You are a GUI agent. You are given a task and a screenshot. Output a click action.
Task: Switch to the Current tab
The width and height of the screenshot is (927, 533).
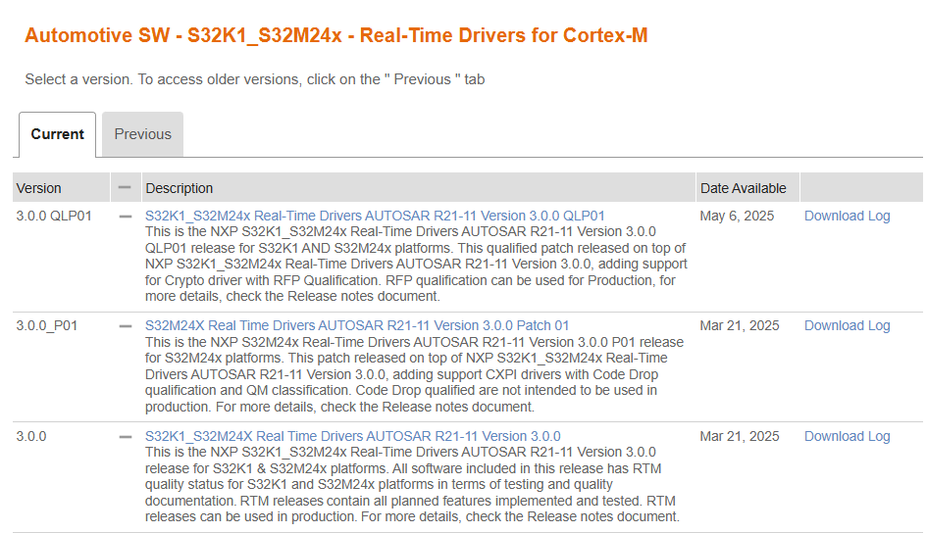pos(57,134)
